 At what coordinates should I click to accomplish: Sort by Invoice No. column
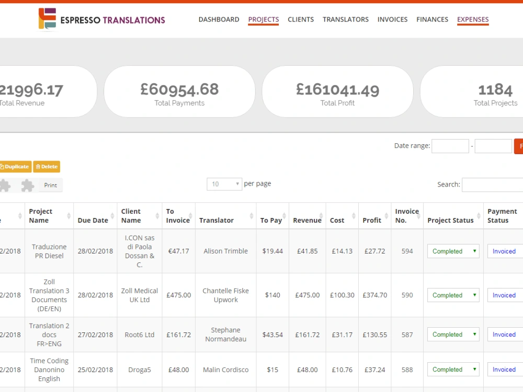pos(407,216)
